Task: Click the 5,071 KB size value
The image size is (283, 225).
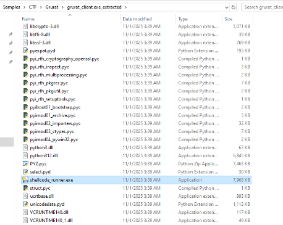Action: 242,27
